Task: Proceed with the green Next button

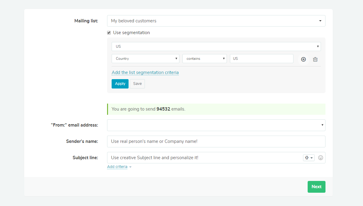Action: (316, 187)
